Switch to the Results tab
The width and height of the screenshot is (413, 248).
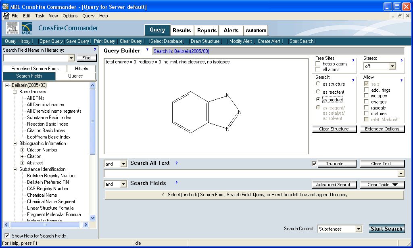(x=182, y=30)
